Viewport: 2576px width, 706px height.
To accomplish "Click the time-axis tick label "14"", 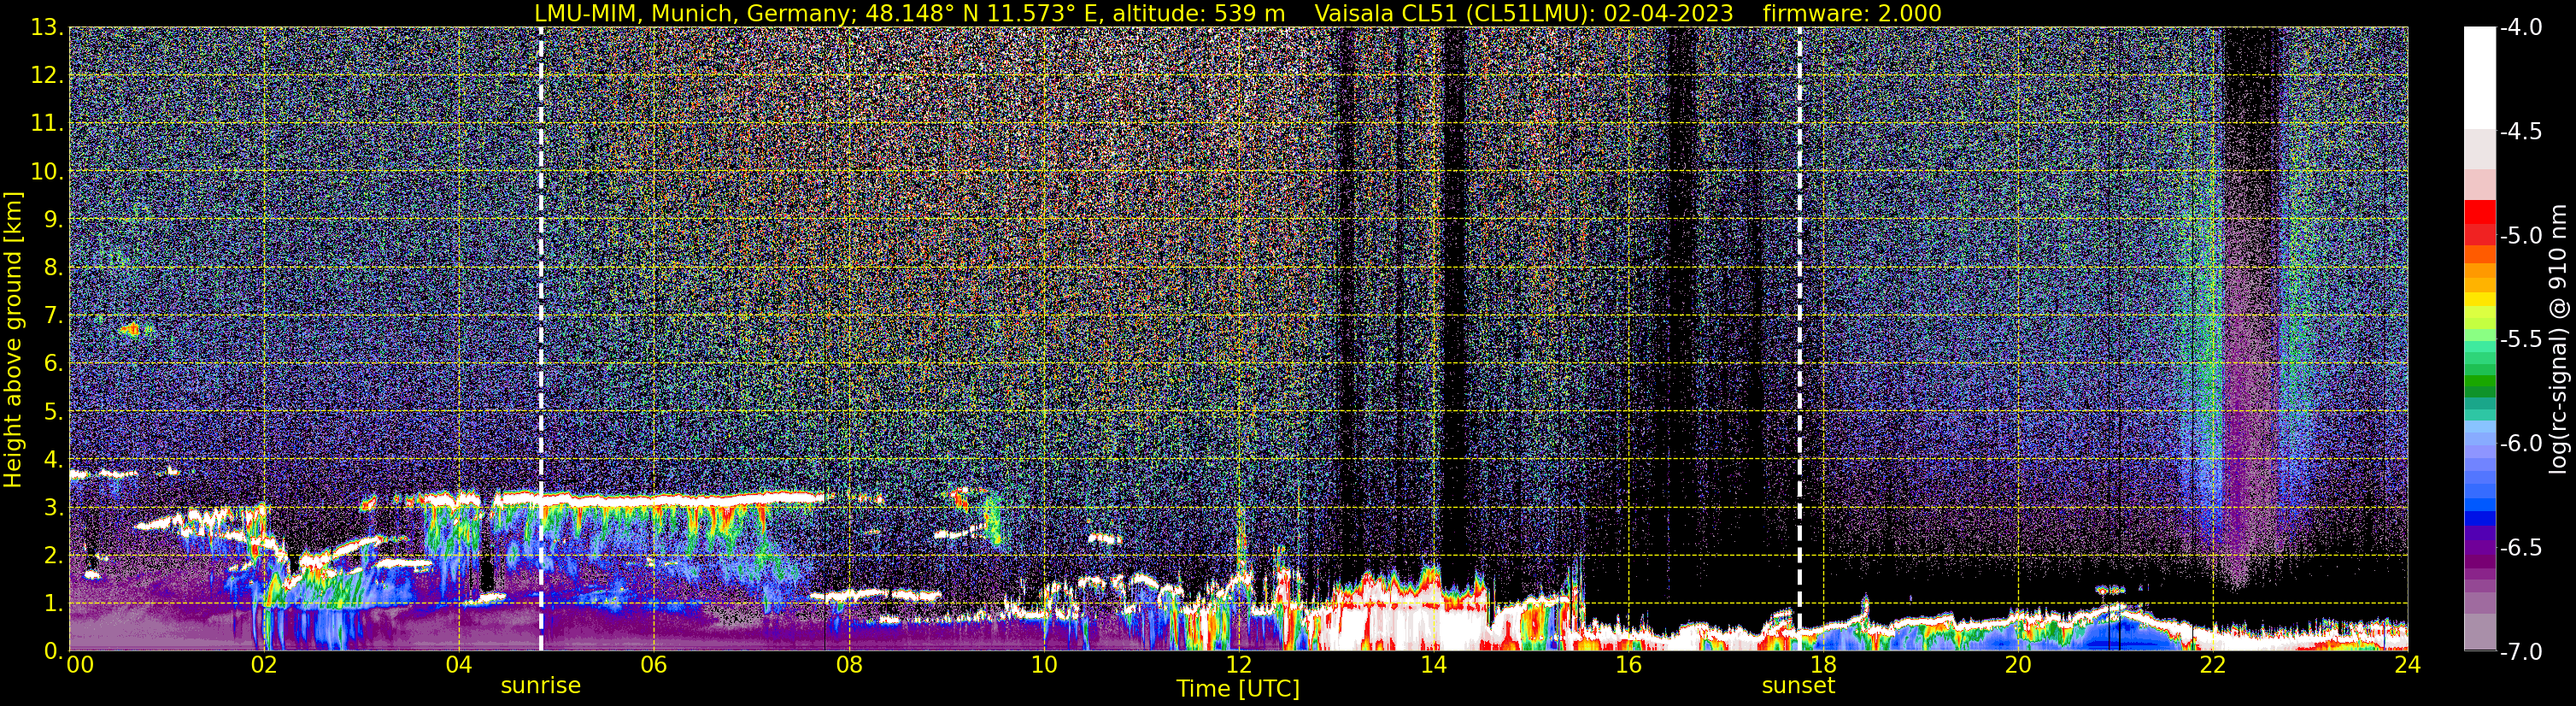I will [1434, 665].
